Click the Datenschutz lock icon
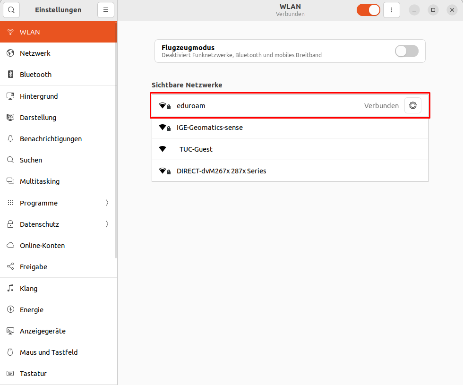463x385 pixels. coord(10,224)
